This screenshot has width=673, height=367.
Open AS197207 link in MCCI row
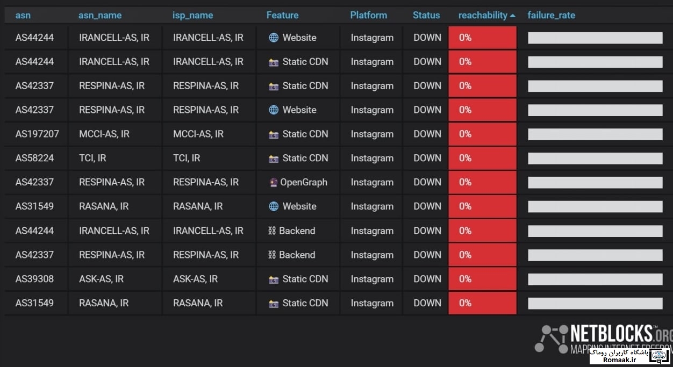point(37,134)
